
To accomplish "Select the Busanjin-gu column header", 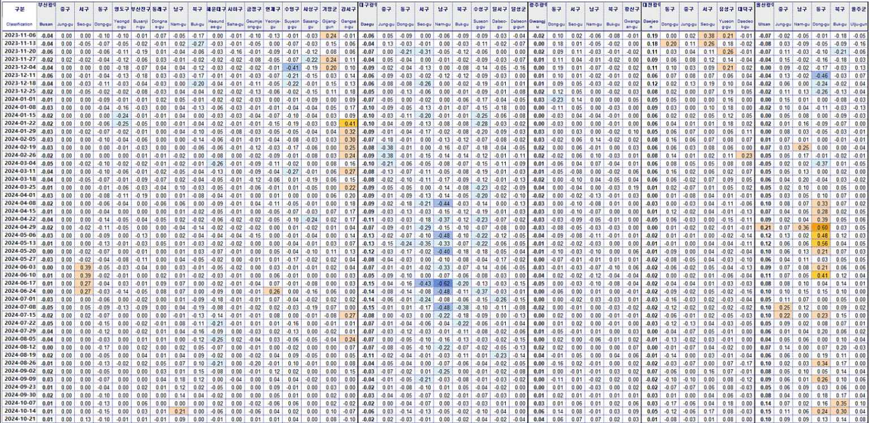I will (x=140, y=25).
